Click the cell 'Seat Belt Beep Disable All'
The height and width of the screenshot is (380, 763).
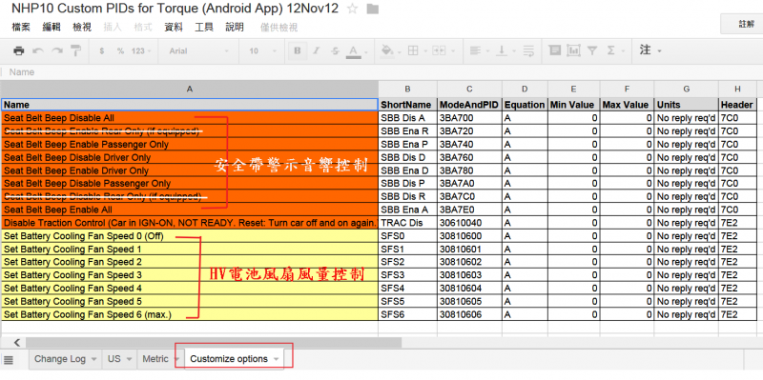189,118
